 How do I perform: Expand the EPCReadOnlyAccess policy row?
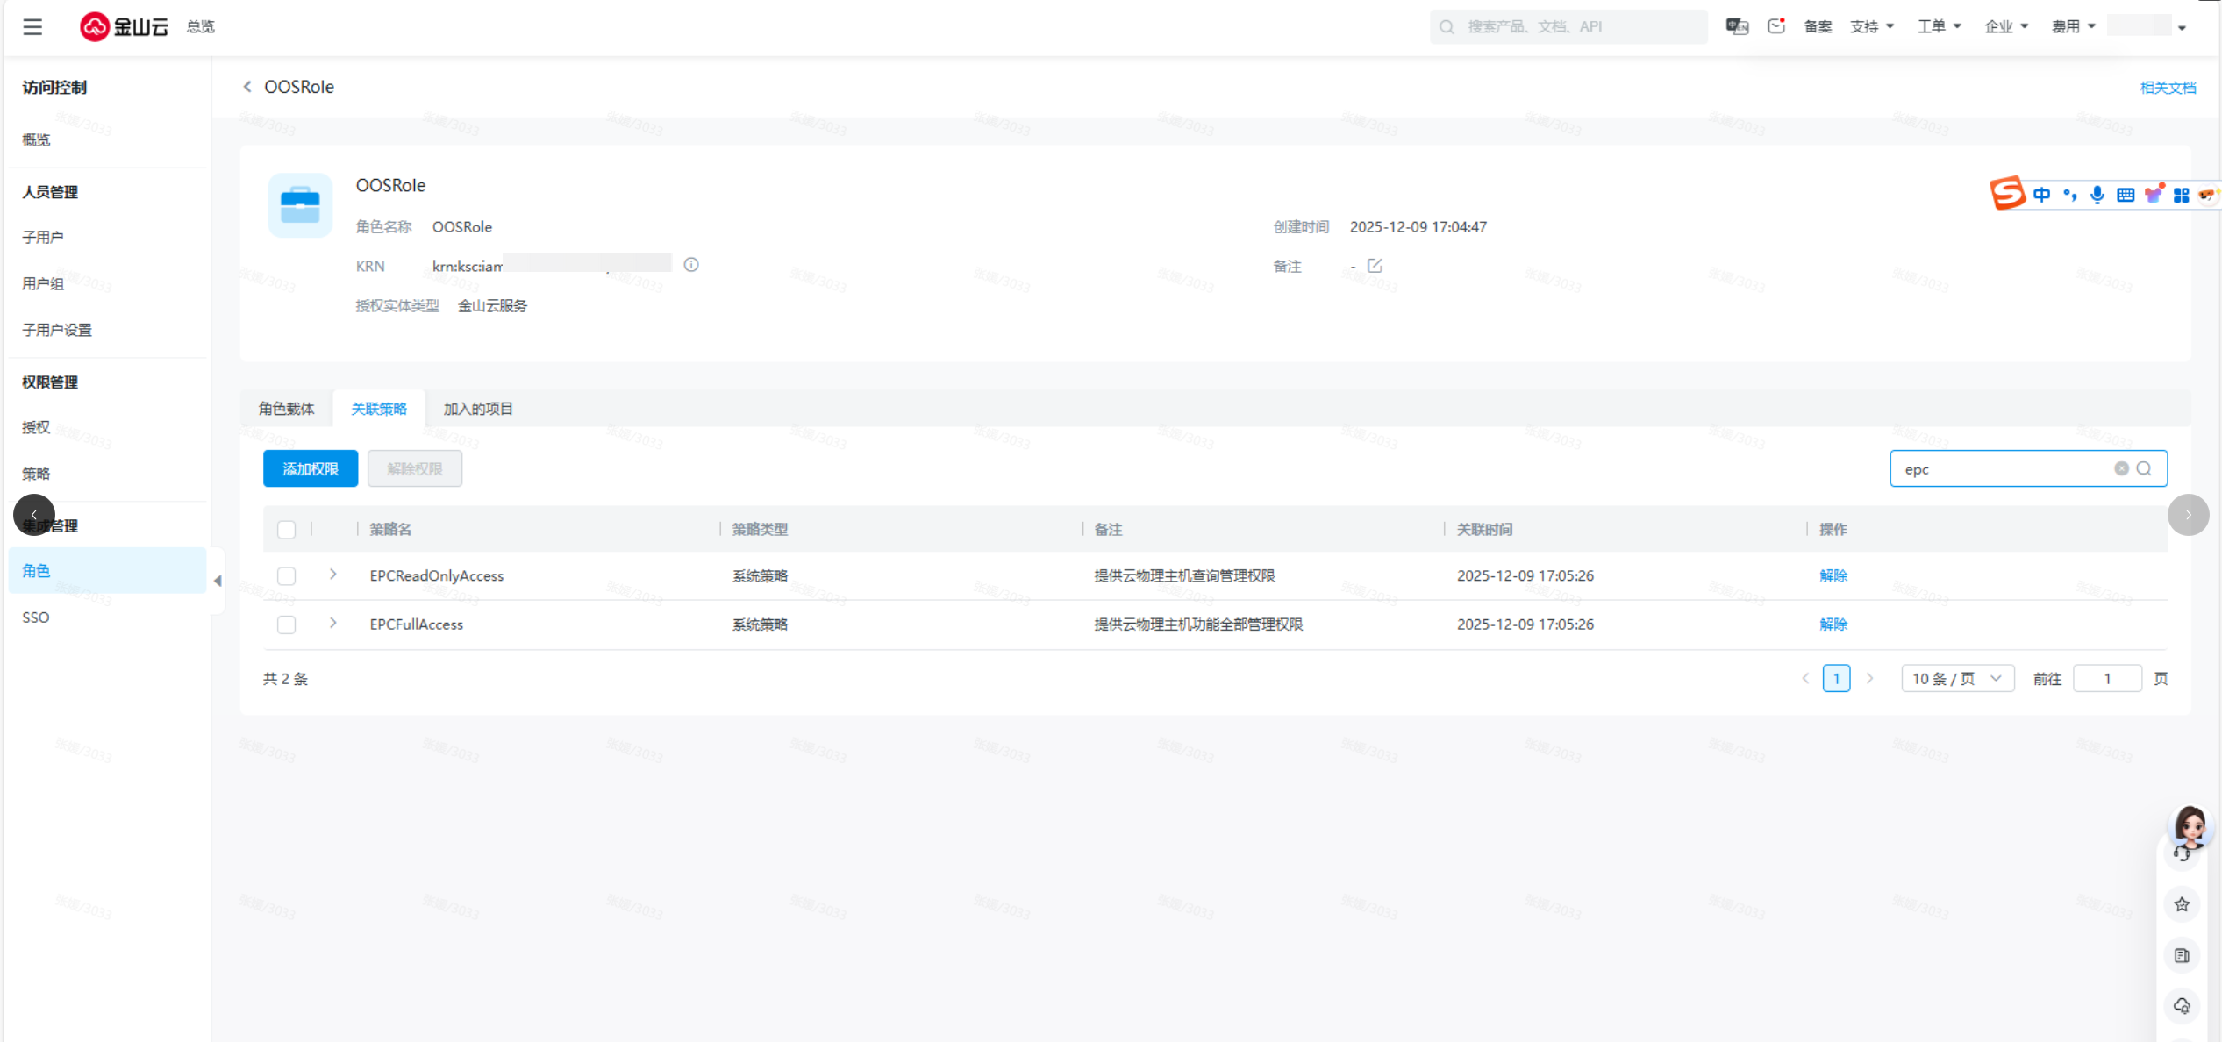point(333,575)
